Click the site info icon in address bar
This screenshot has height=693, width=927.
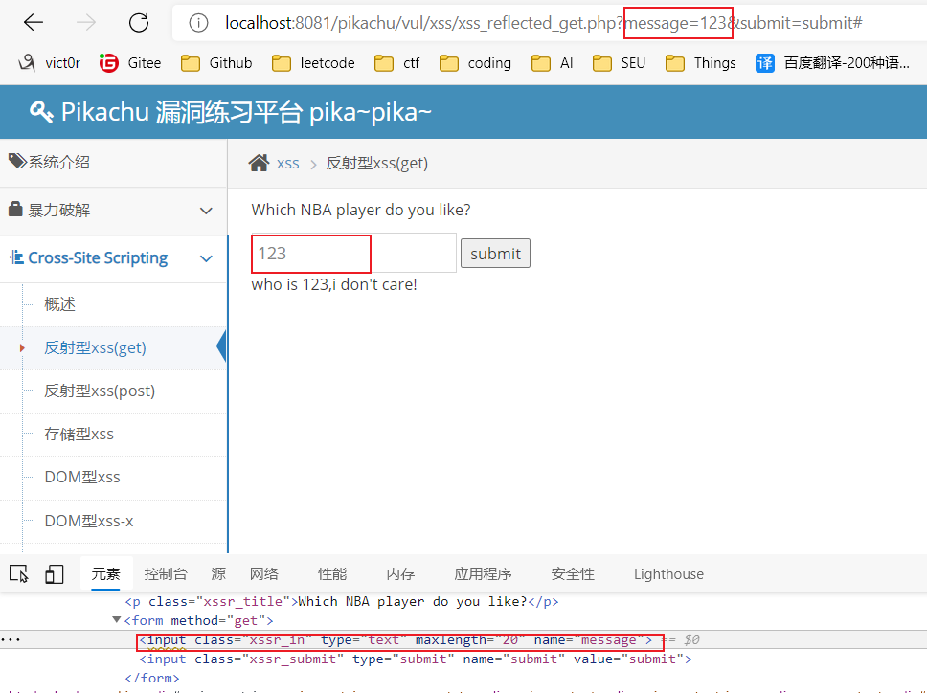198,23
